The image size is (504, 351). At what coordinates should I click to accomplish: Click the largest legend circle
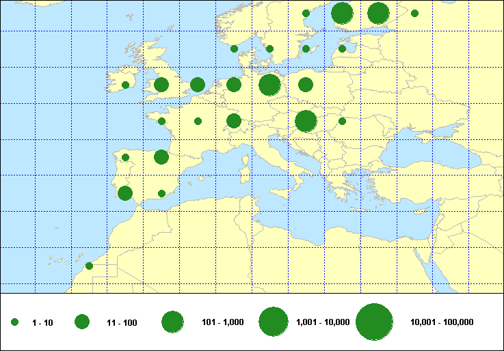tap(374, 322)
